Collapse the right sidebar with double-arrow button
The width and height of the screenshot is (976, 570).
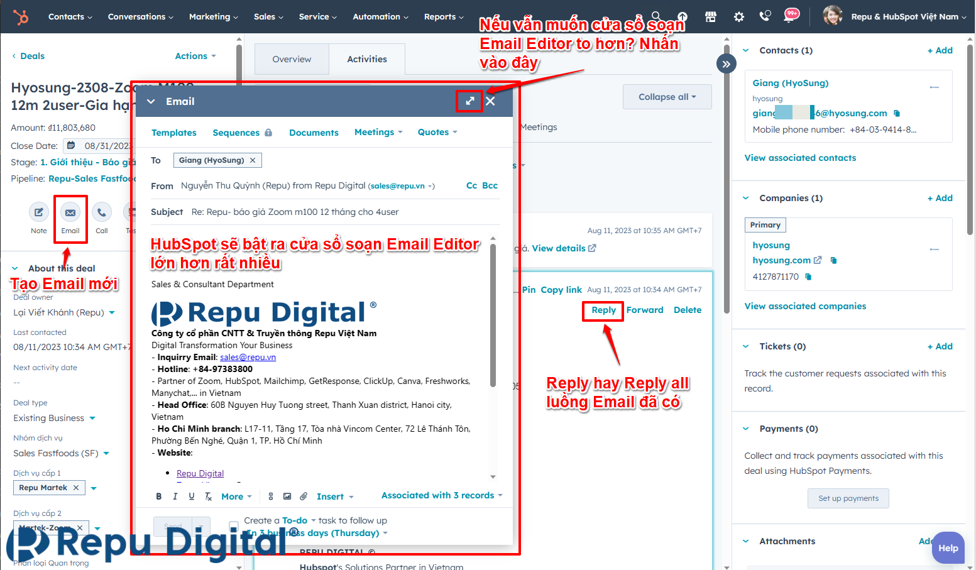[x=727, y=63]
